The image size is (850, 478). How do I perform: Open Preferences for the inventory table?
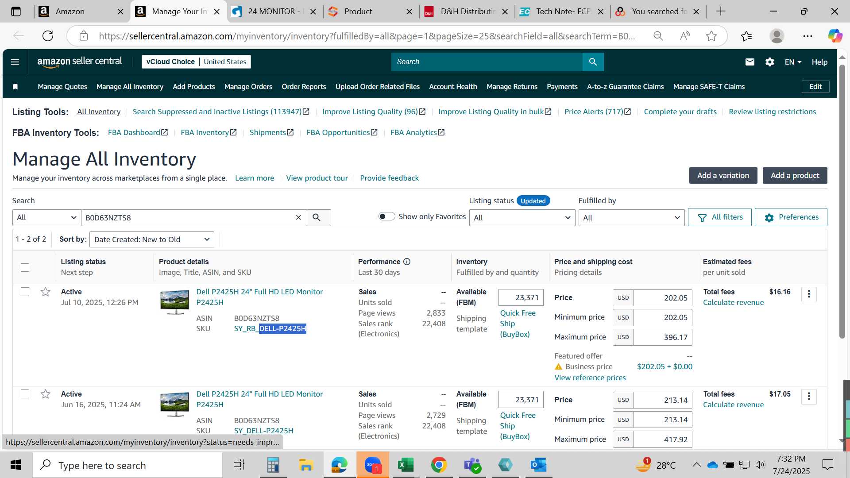(x=791, y=217)
